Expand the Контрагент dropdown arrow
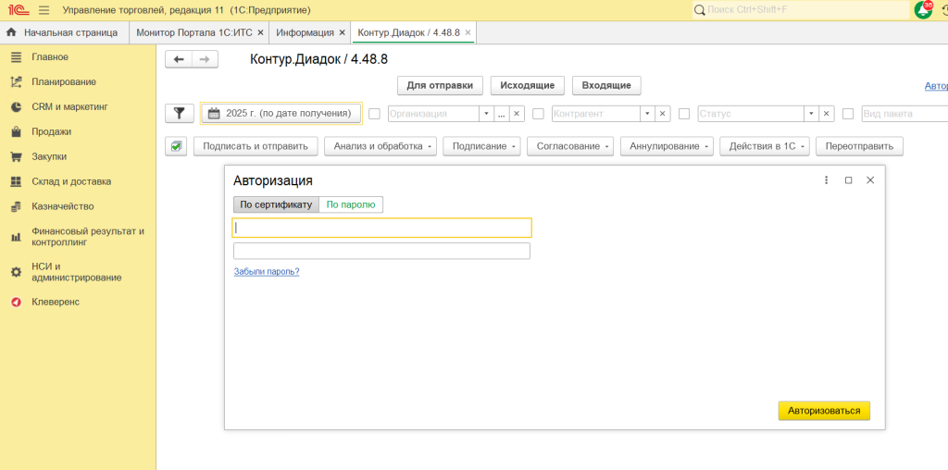This screenshot has height=470, width=948. coord(647,114)
